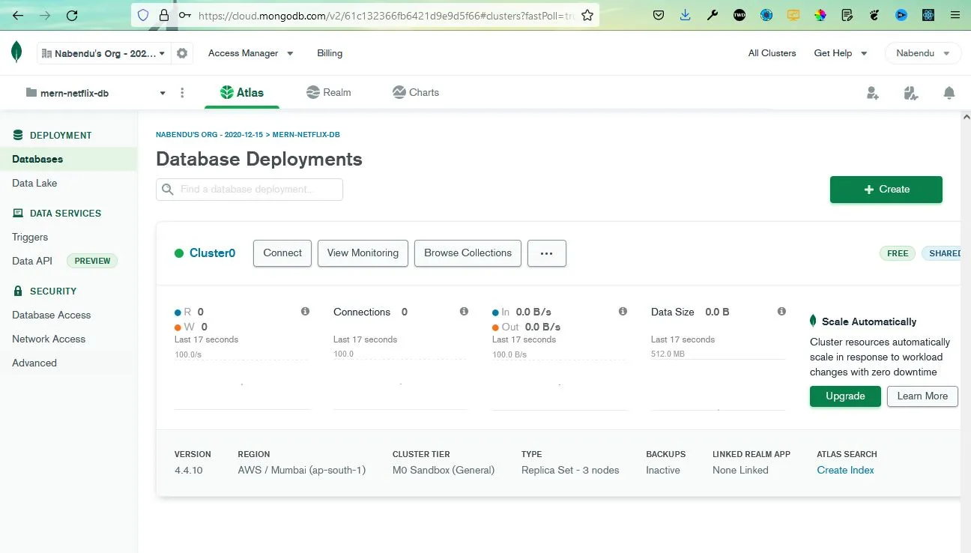This screenshot has height=553, width=971.
Task: Click the View Monitoring button
Action: click(363, 253)
